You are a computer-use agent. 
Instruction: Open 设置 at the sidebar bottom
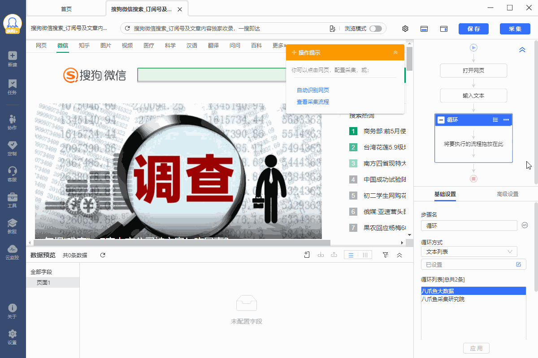[x=13, y=337]
